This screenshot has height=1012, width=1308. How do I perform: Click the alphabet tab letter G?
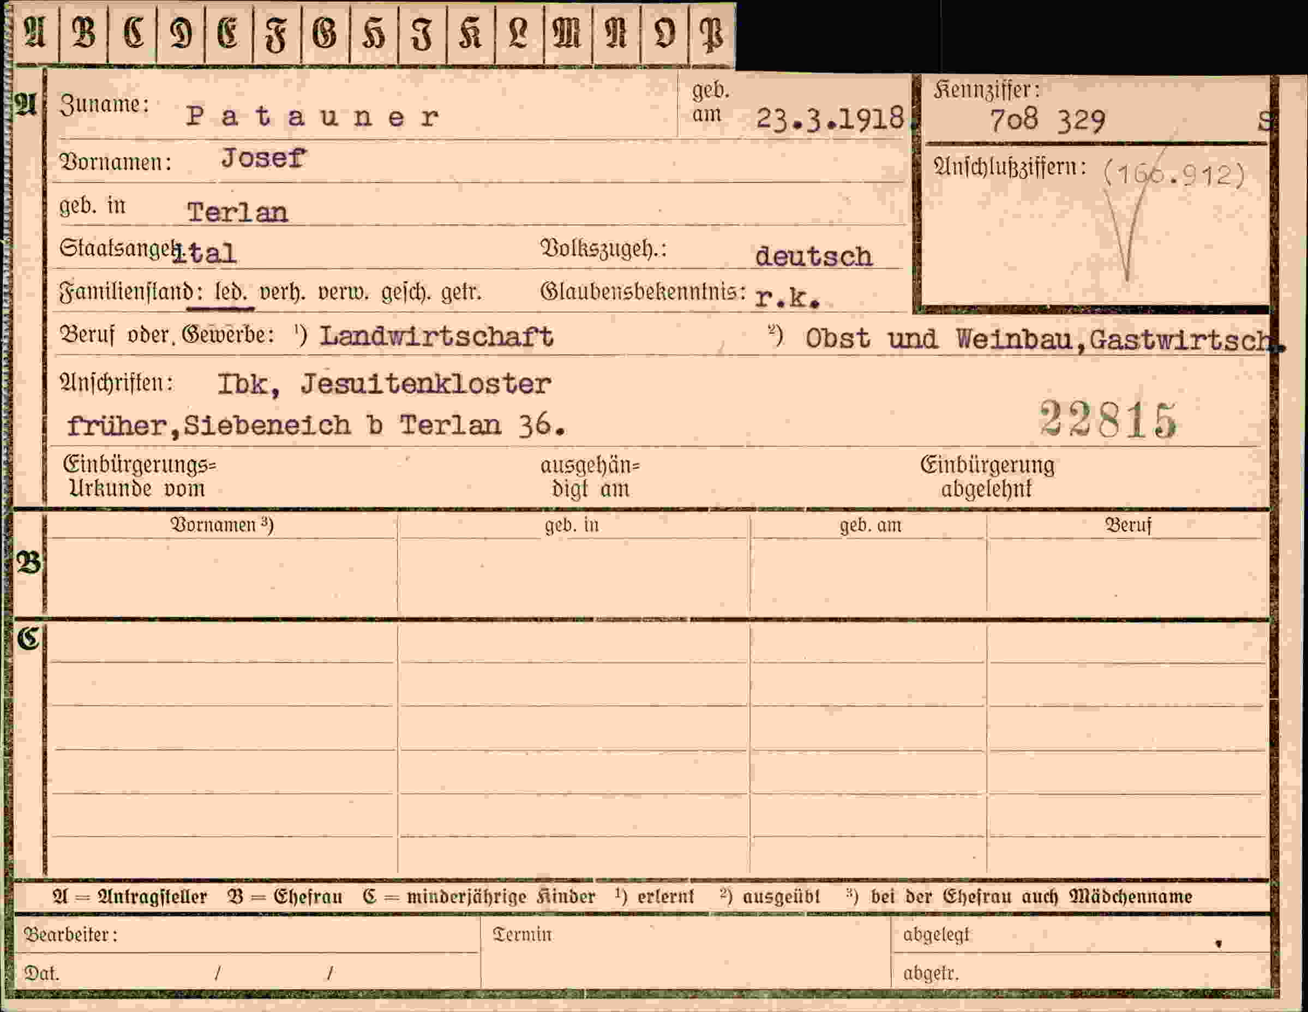(x=325, y=33)
